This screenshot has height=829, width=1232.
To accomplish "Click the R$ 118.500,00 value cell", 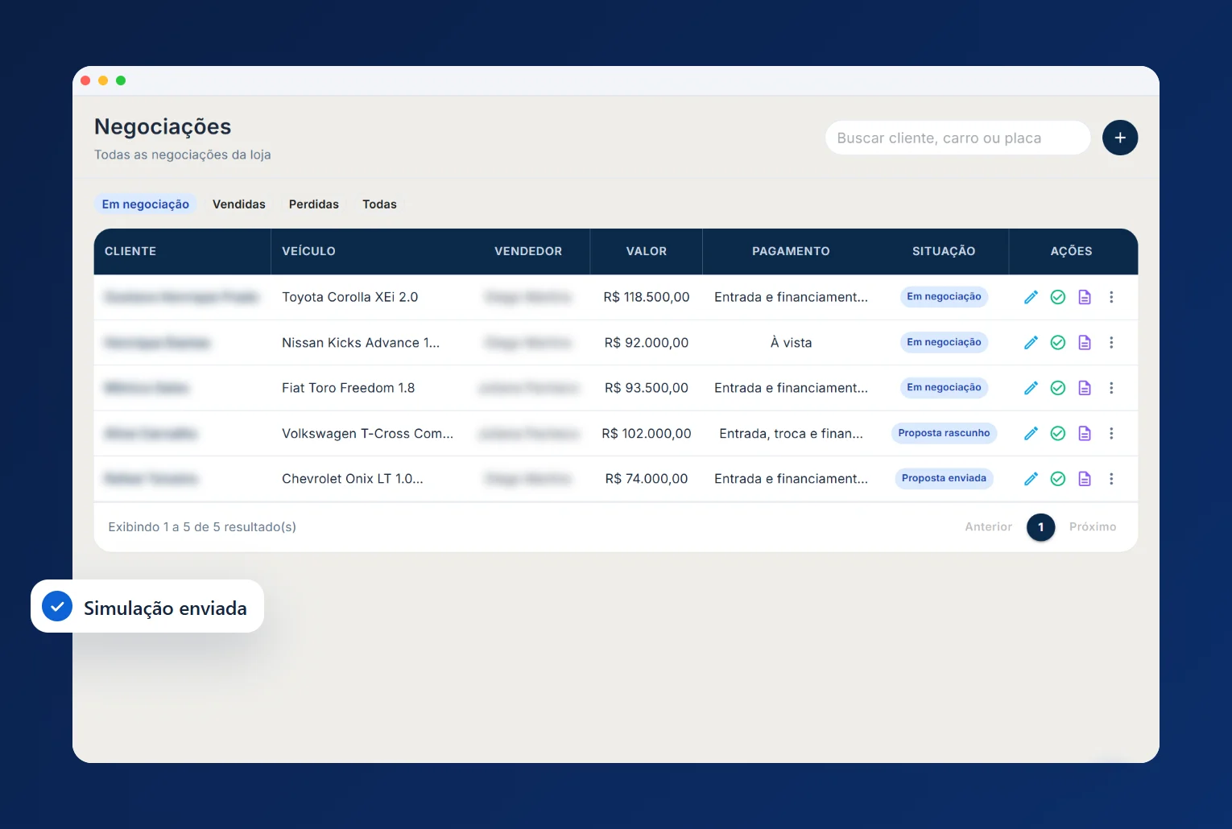I will tap(647, 297).
